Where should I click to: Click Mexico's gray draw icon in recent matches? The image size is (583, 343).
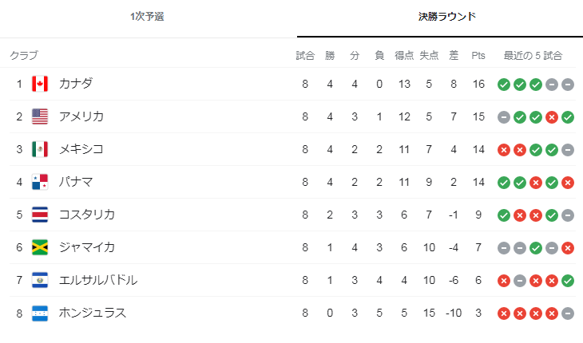(x=568, y=150)
